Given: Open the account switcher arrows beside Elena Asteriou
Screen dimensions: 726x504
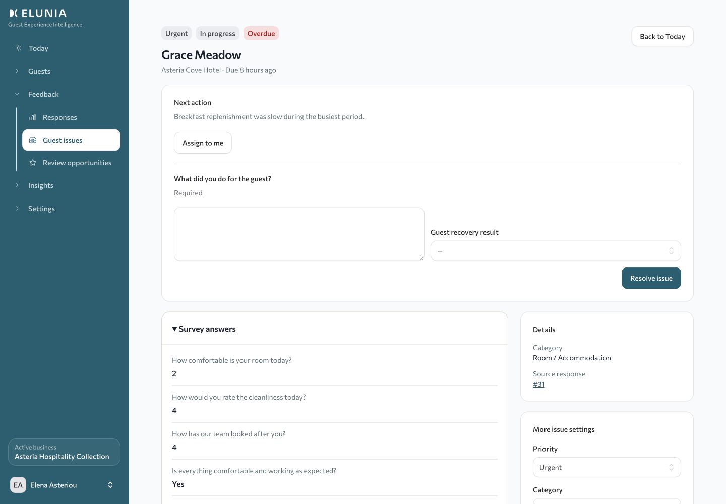Looking at the screenshot, I should pos(110,485).
